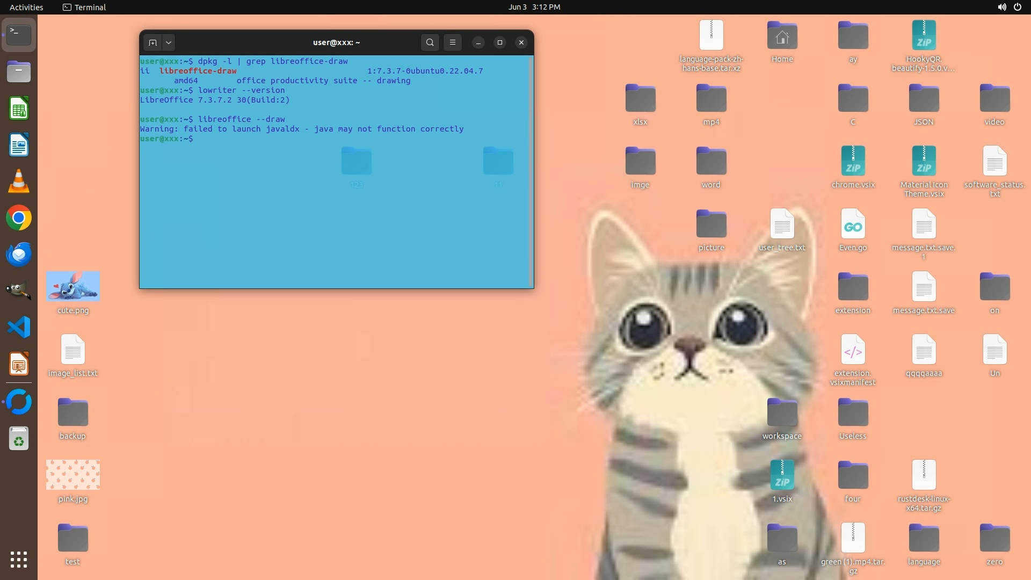Screen dimensions: 1031x580
Task: Open LibreOffice Calc from dock
Action: coord(19,108)
